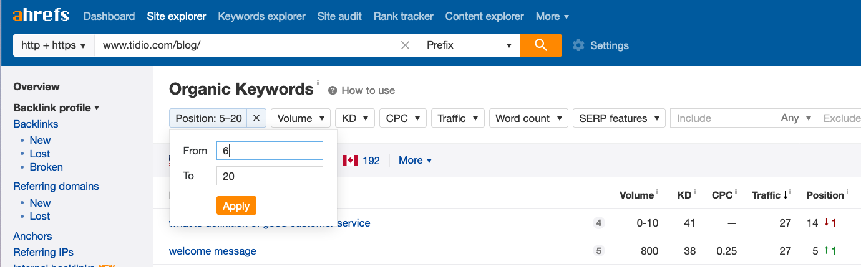Open the Anchors sidebar link
This screenshot has height=267, width=861.
(x=32, y=236)
